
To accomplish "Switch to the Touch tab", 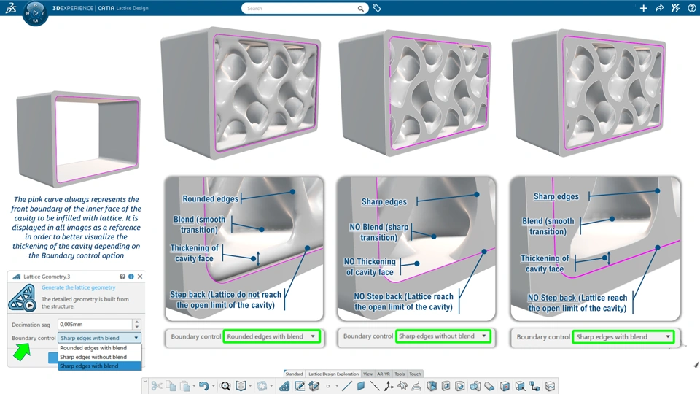I will coord(415,374).
